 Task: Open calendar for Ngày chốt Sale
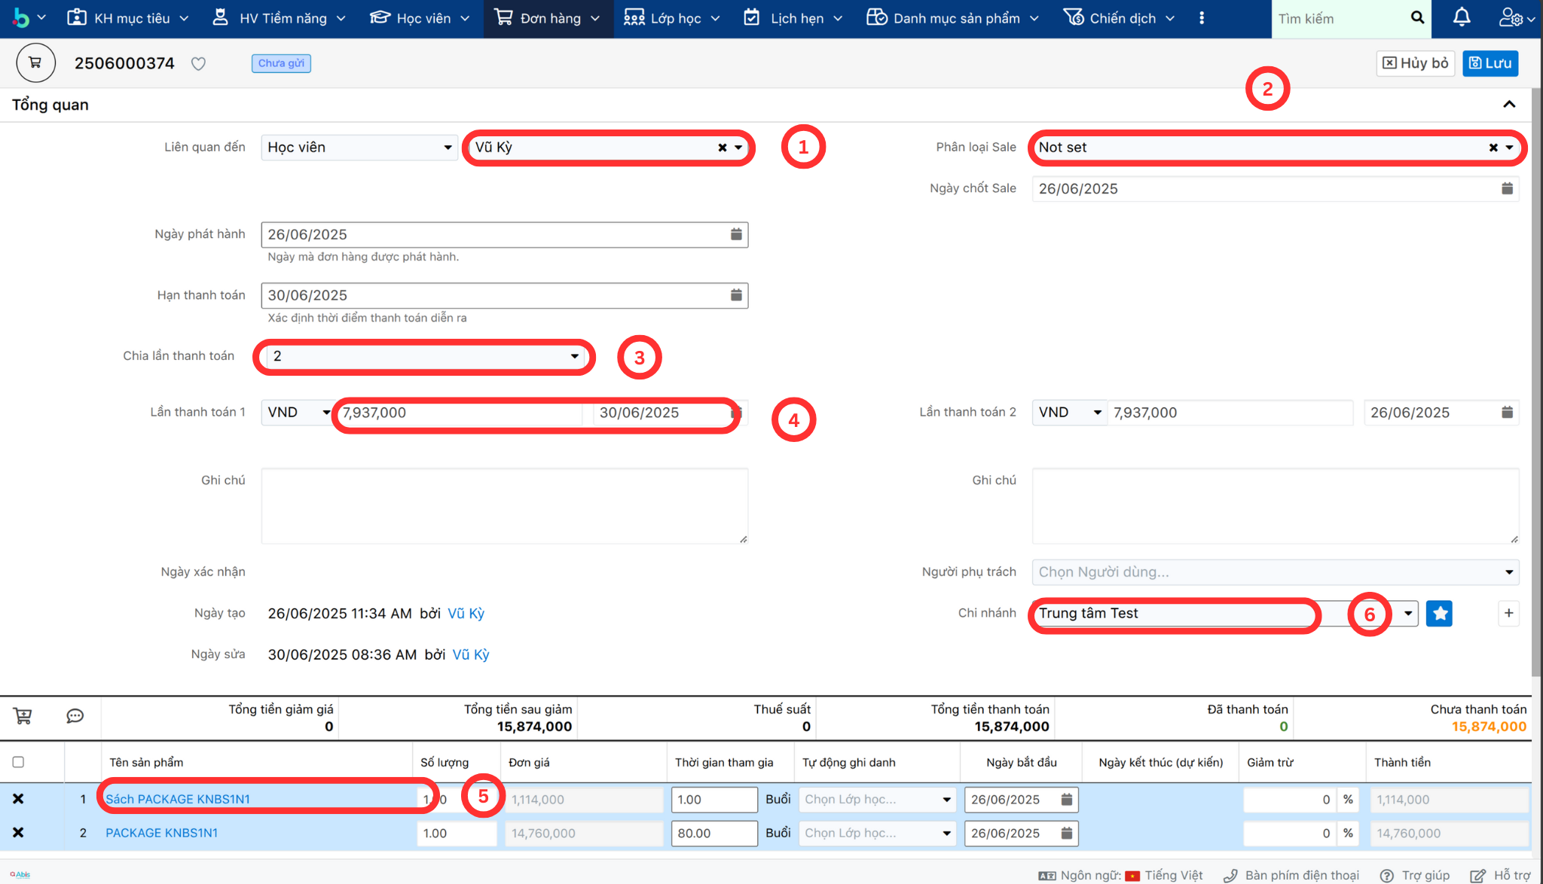click(x=1506, y=188)
